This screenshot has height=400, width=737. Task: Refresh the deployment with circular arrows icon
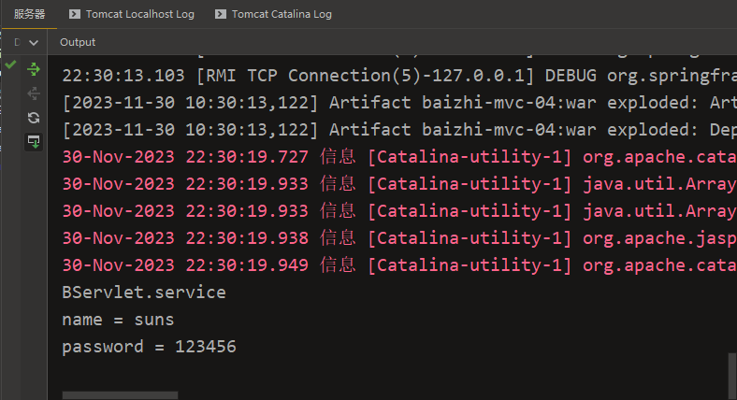pyautogui.click(x=34, y=118)
